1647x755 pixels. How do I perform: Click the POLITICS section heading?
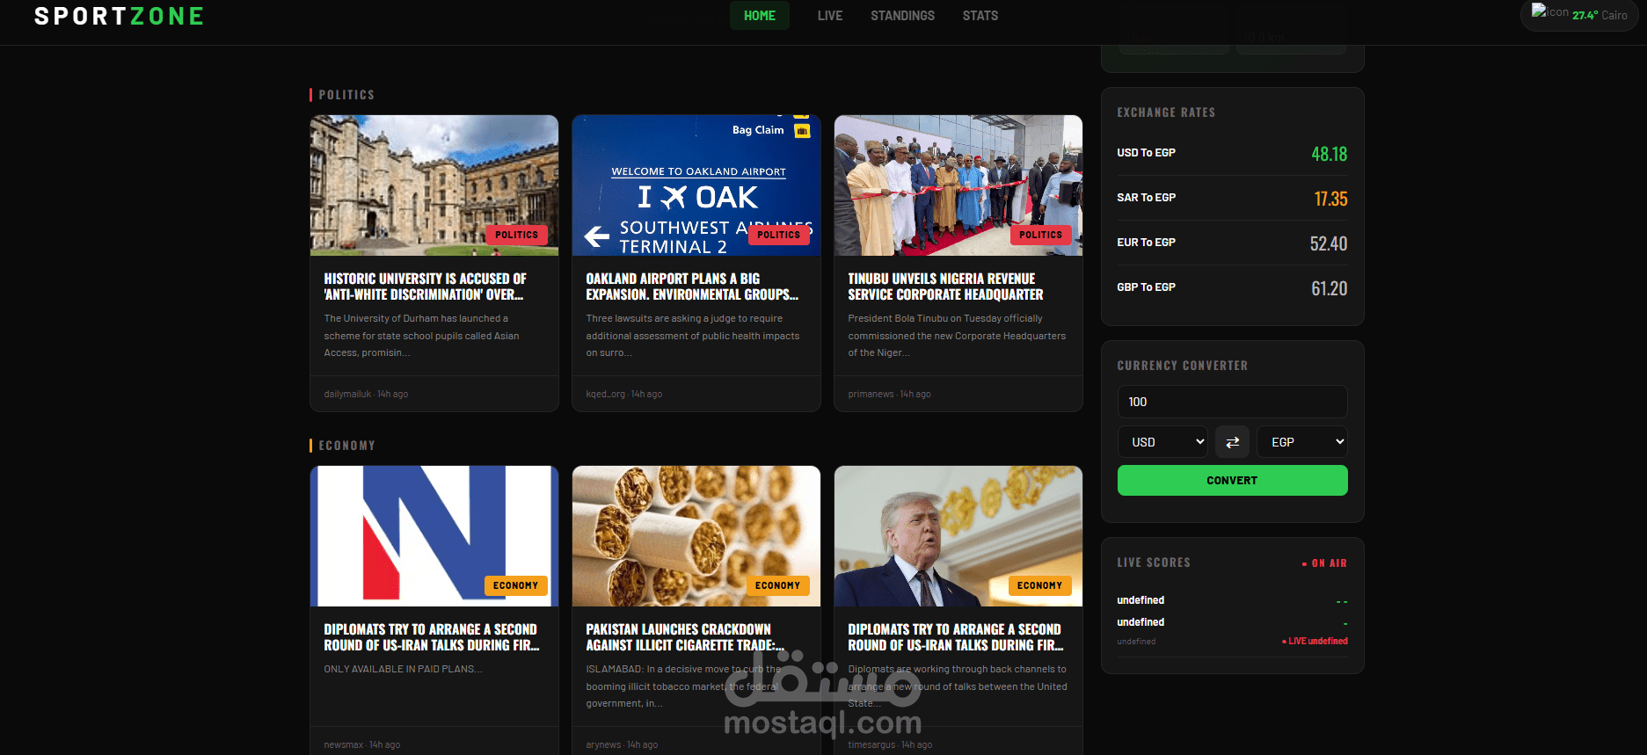(x=346, y=95)
